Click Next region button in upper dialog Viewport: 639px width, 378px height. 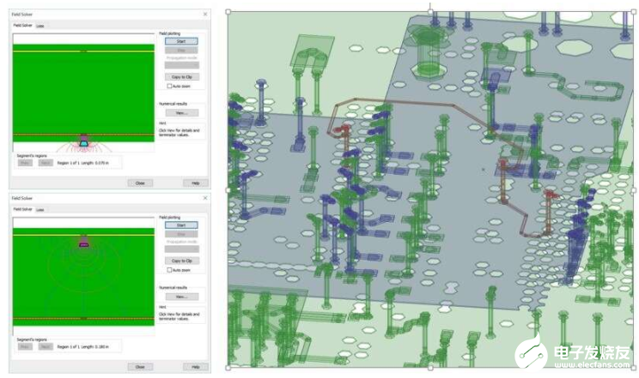[x=46, y=163]
